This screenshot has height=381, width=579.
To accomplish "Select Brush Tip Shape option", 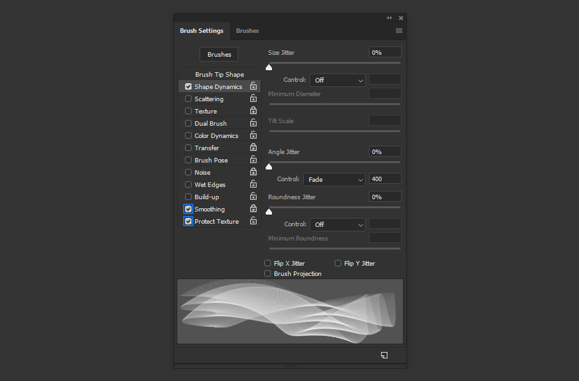I will click(219, 74).
